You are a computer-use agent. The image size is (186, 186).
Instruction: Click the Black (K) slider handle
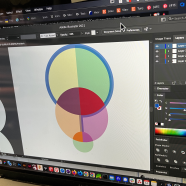(x=169, y=120)
